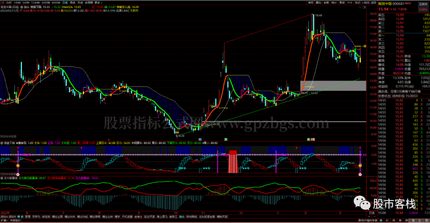Select the 画线 drawing tool button

(x=342, y=2)
